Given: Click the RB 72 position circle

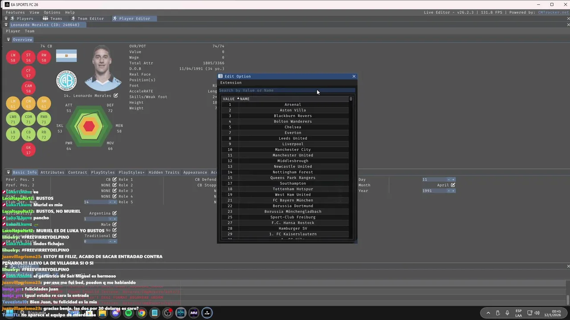Looking at the screenshot, I should (x=44, y=135).
